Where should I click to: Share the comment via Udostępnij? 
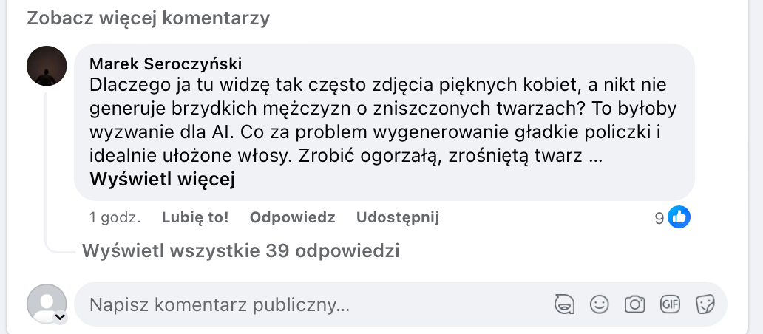[x=398, y=217]
